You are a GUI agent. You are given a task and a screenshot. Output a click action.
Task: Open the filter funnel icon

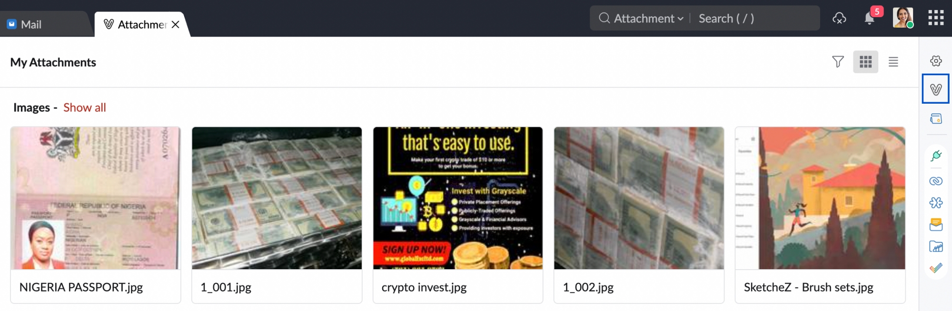tap(838, 62)
